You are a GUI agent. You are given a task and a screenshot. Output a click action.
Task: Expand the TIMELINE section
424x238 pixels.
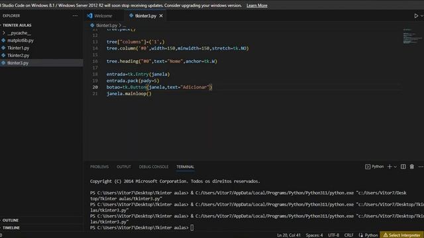pyautogui.click(x=11, y=227)
